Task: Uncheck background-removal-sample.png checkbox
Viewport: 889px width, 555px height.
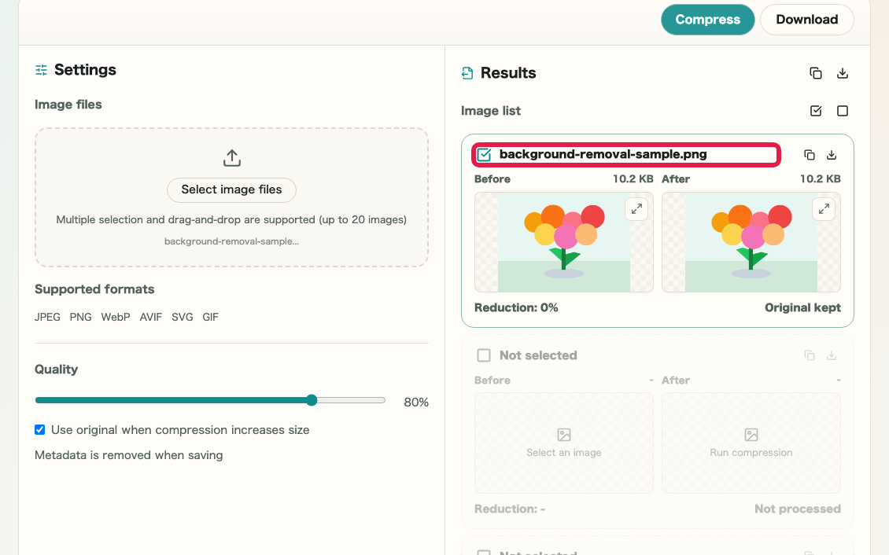Action: (484, 155)
